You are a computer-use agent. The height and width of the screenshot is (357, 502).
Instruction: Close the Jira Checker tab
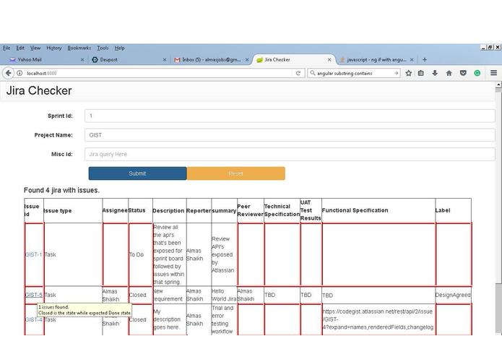329,59
